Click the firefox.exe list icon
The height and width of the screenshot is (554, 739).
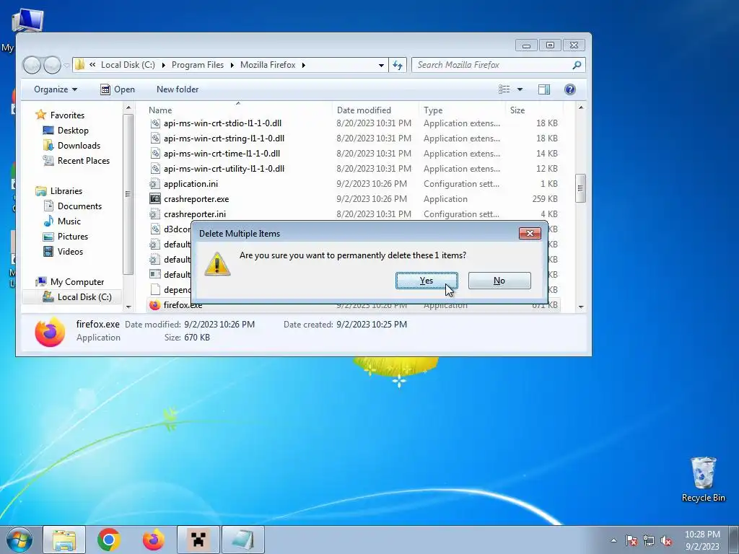click(154, 305)
